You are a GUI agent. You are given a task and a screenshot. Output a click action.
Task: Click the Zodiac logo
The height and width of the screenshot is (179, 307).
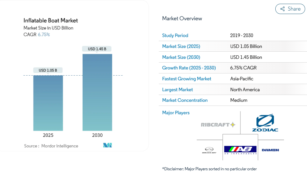[265, 123]
